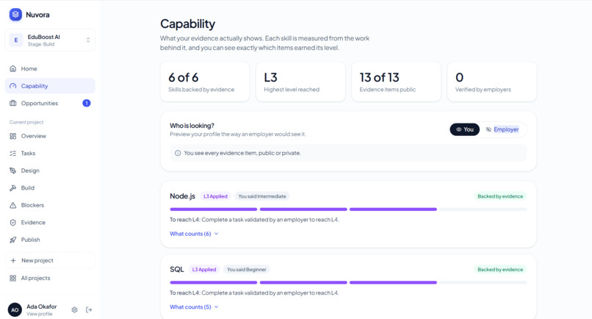Expand What counts (5) for SQL
The height and width of the screenshot is (319, 592).
194,307
